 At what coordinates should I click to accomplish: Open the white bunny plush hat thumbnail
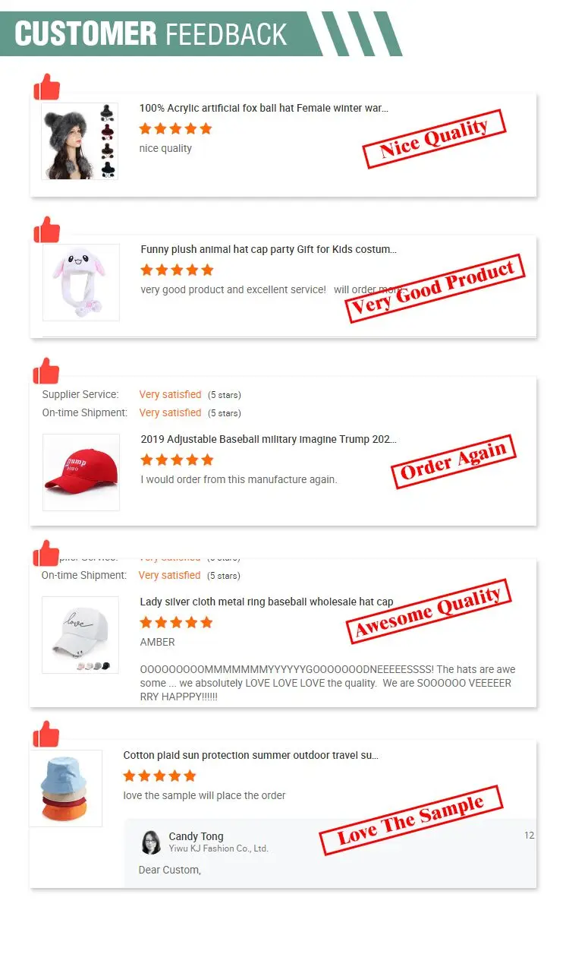(x=81, y=283)
